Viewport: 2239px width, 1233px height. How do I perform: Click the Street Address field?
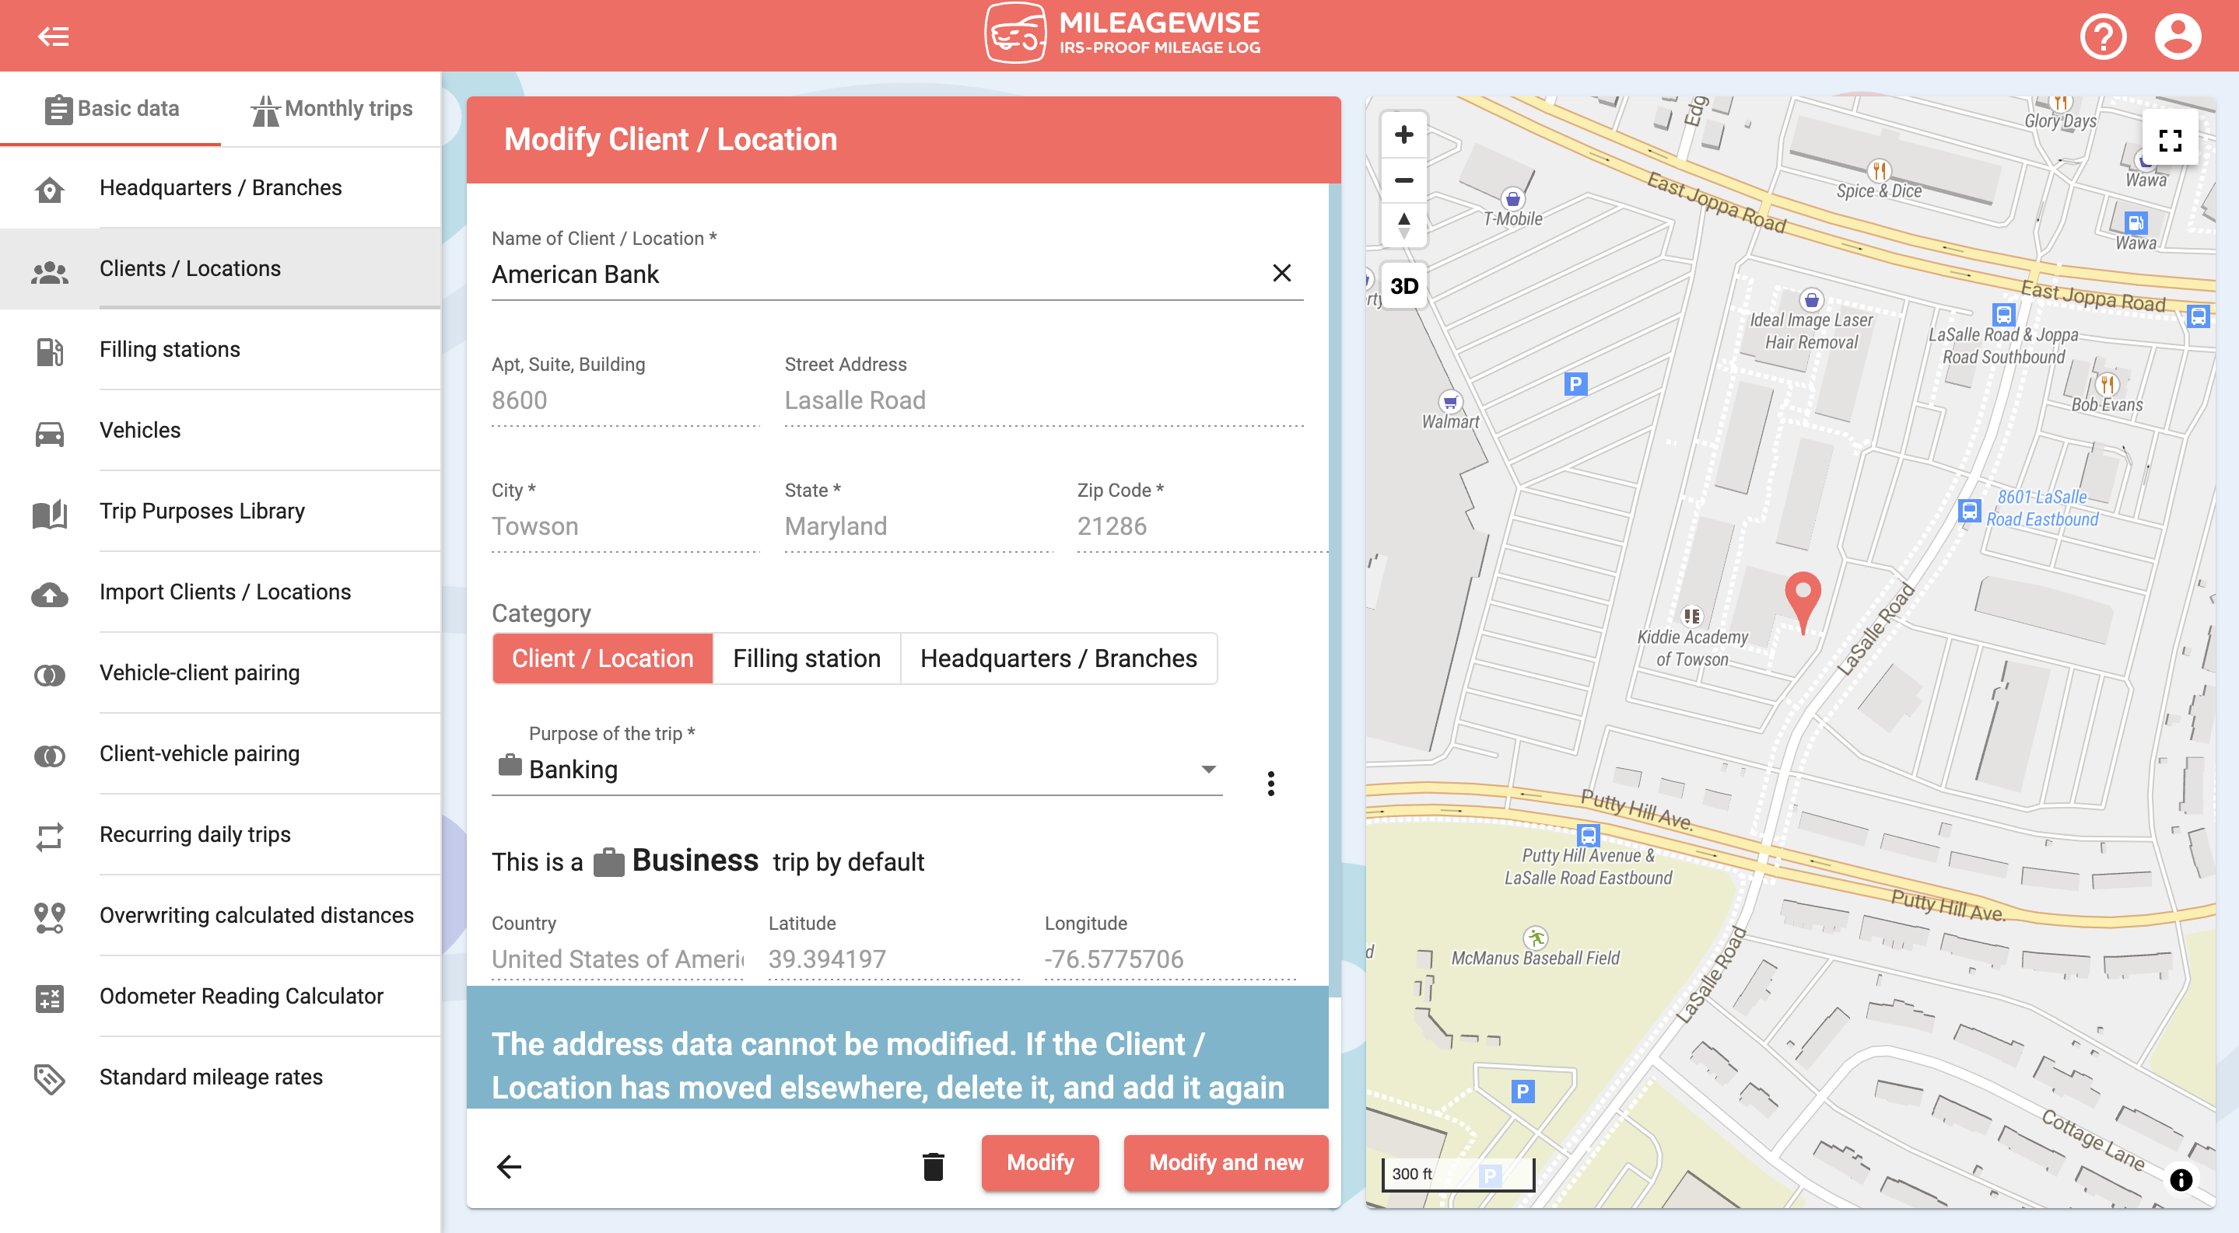(1044, 400)
